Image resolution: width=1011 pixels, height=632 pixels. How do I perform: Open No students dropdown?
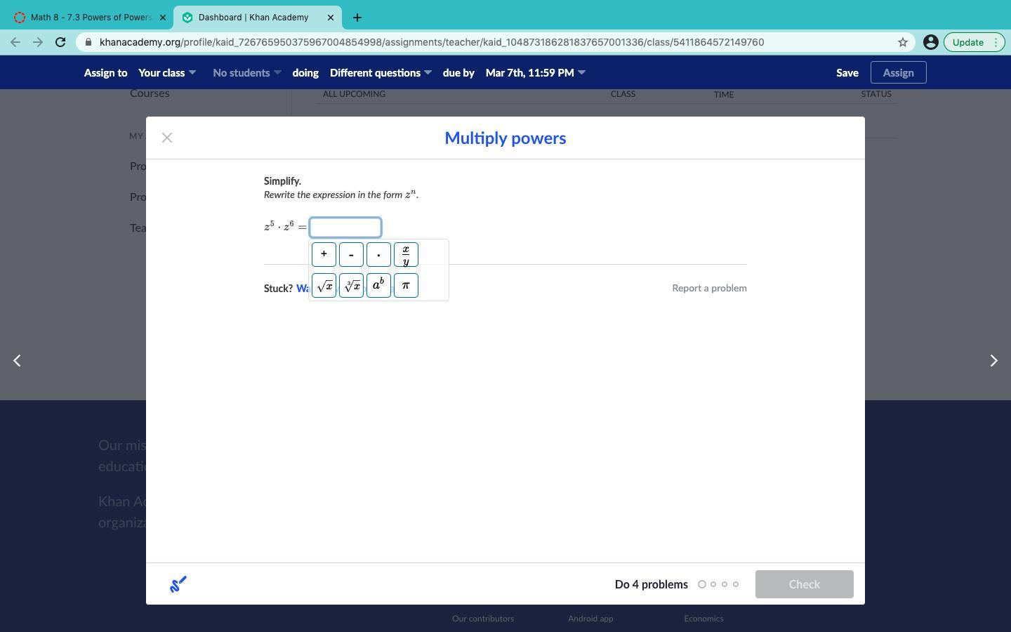247,72
